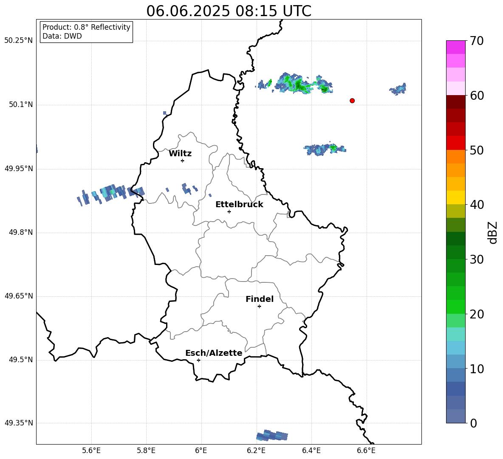The height and width of the screenshot is (459, 503).
Task: Click the radar echo near 50°N 6.45°E
Action: pos(325,149)
